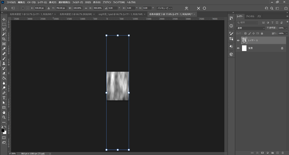Click the H 400.00% height field
Viewport: 289px width, 155px height.
tap(98, 8)
